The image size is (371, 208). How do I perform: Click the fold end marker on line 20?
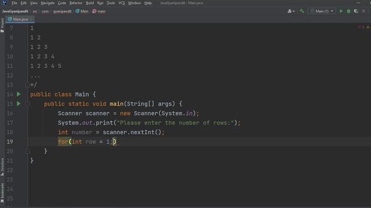(x=28, y=151)
